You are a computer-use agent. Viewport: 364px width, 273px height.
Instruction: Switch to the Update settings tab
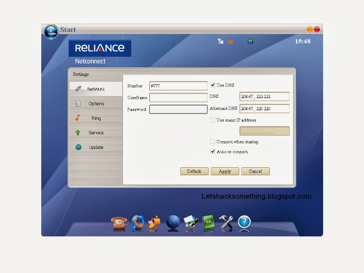tap(96, 148)
